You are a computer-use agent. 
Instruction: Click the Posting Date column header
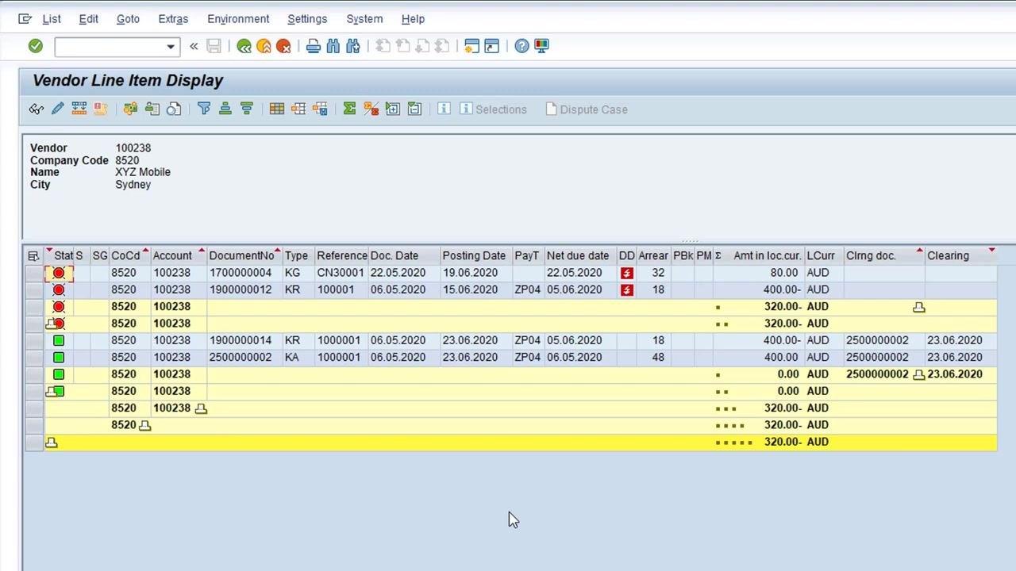(x=476, y=255)
